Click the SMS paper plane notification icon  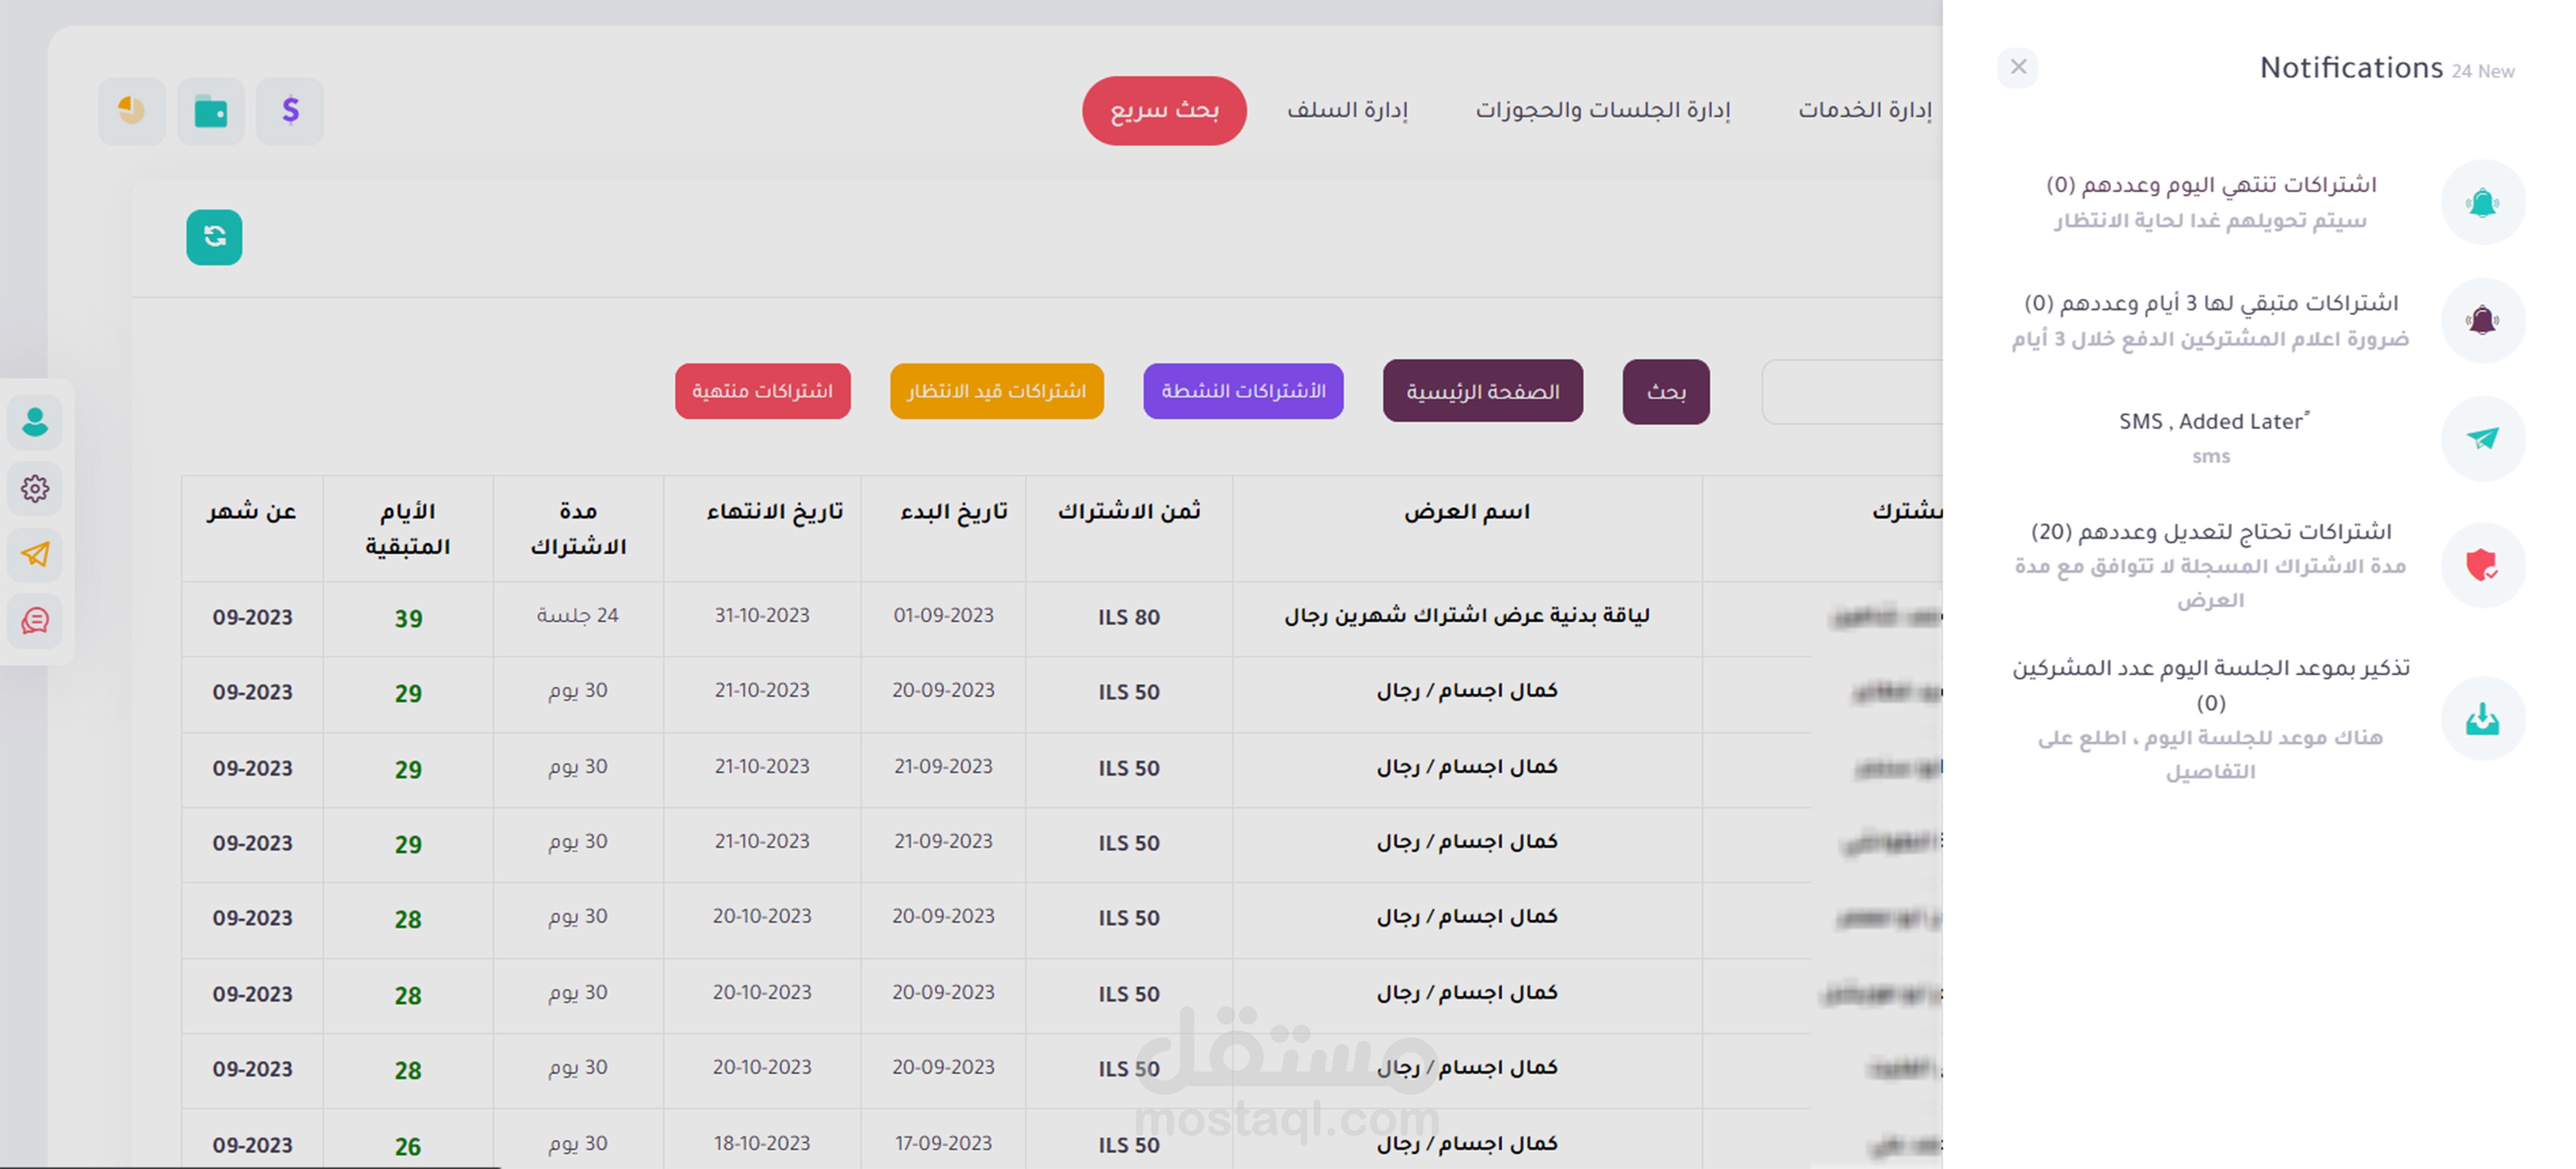2482,438
